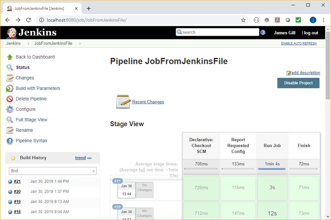
Task: Click the Configure gear icon
Action: tap(10, 110)
